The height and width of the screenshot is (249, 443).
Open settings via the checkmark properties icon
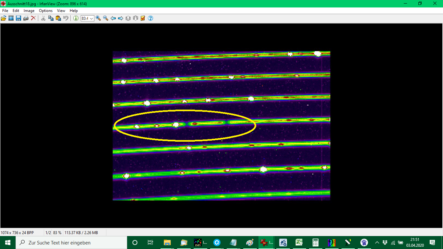click(x=143, y=18)
